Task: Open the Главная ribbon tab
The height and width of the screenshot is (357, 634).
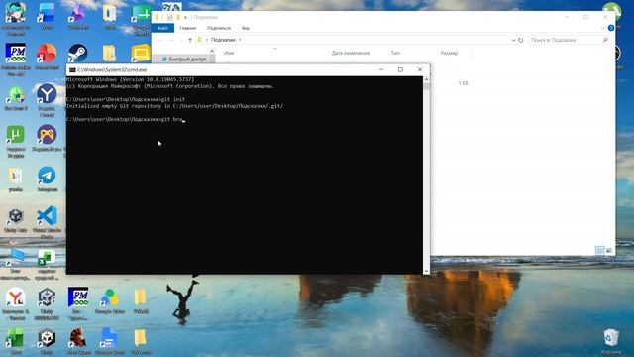Action: (187, 28)
